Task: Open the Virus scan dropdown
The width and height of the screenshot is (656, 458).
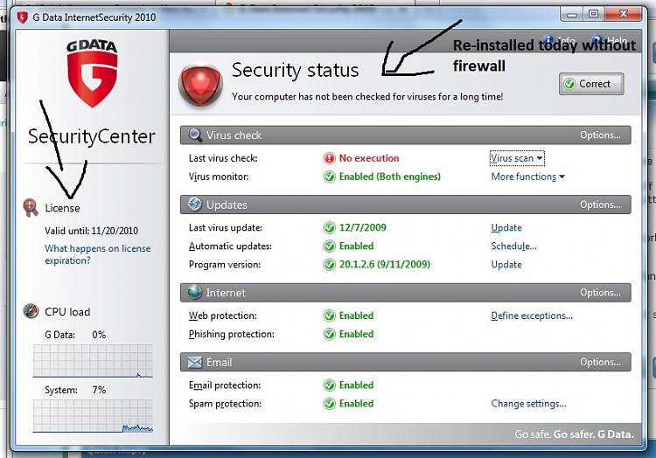Action: point(517,158)
